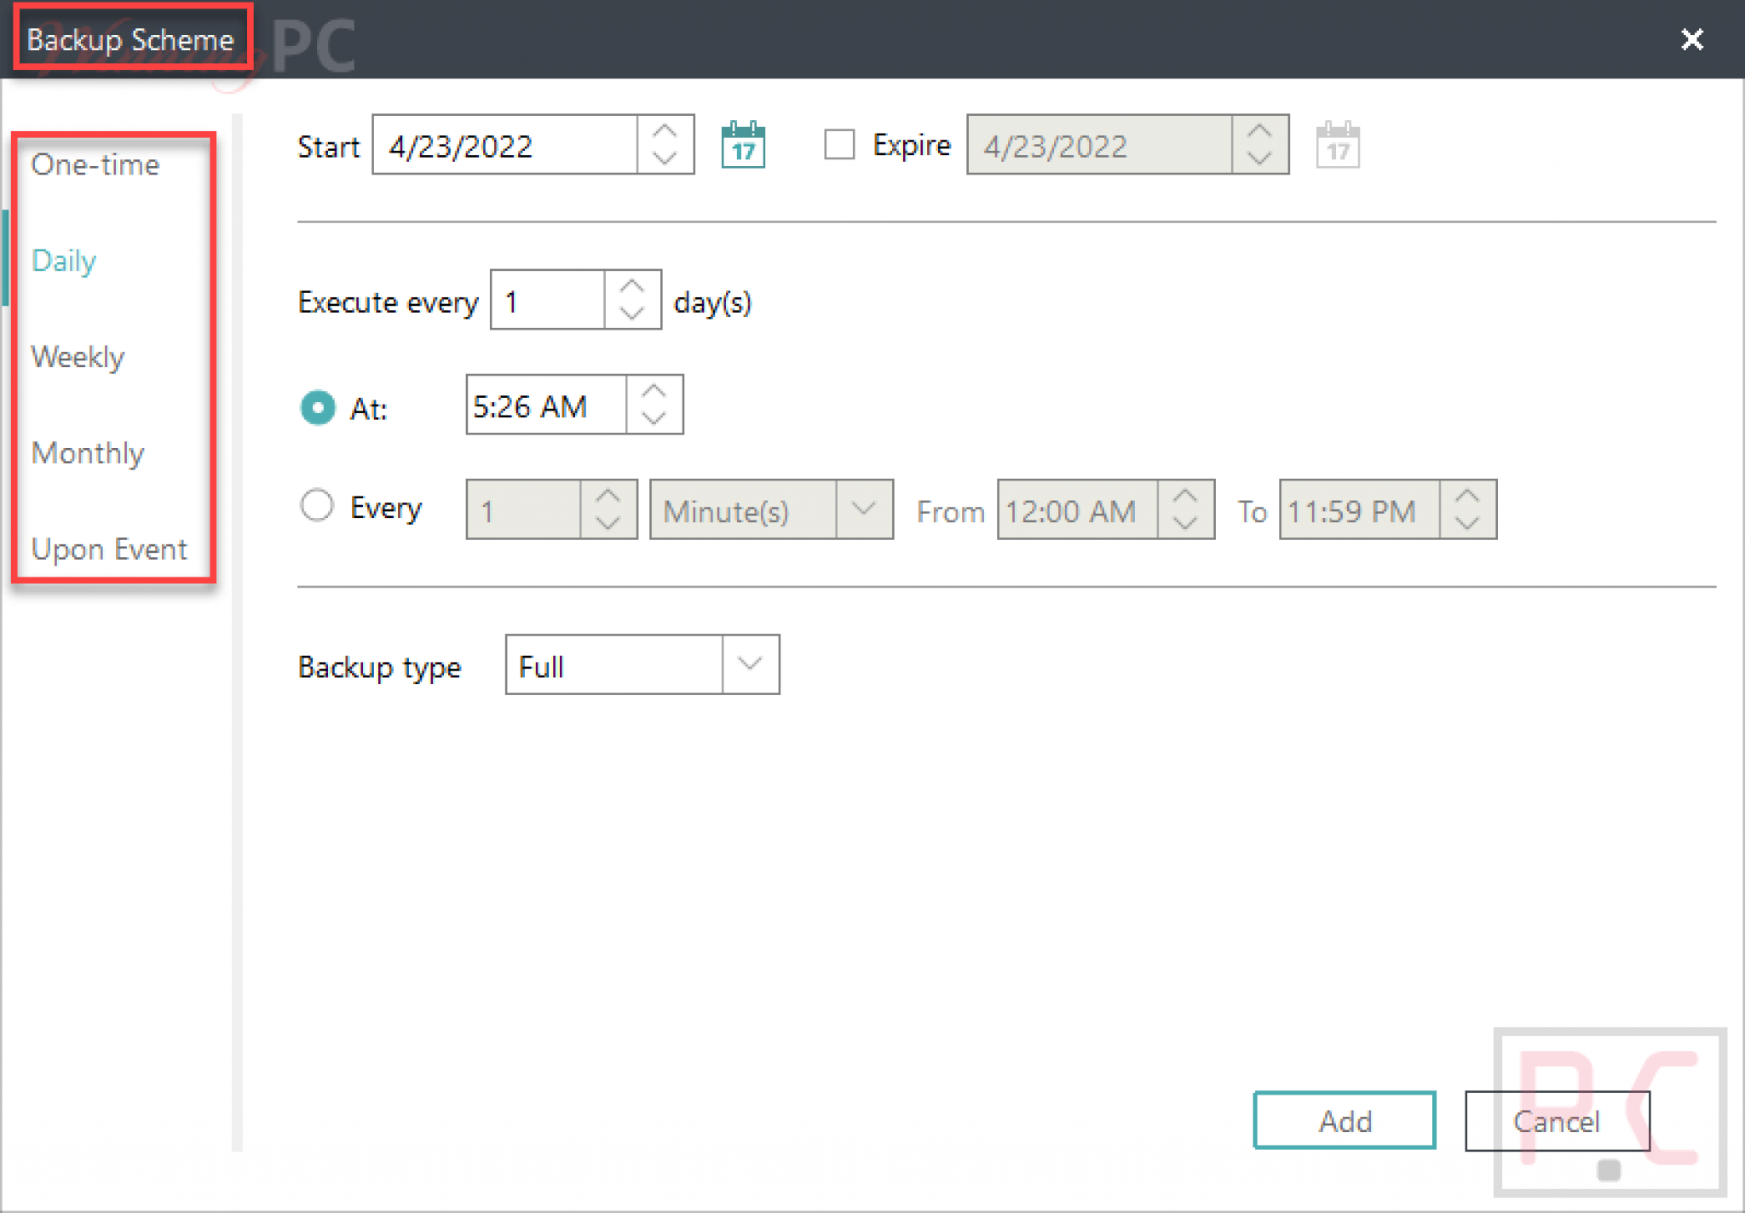
Task: Click the Add button
Action: coord(1345,1120)
